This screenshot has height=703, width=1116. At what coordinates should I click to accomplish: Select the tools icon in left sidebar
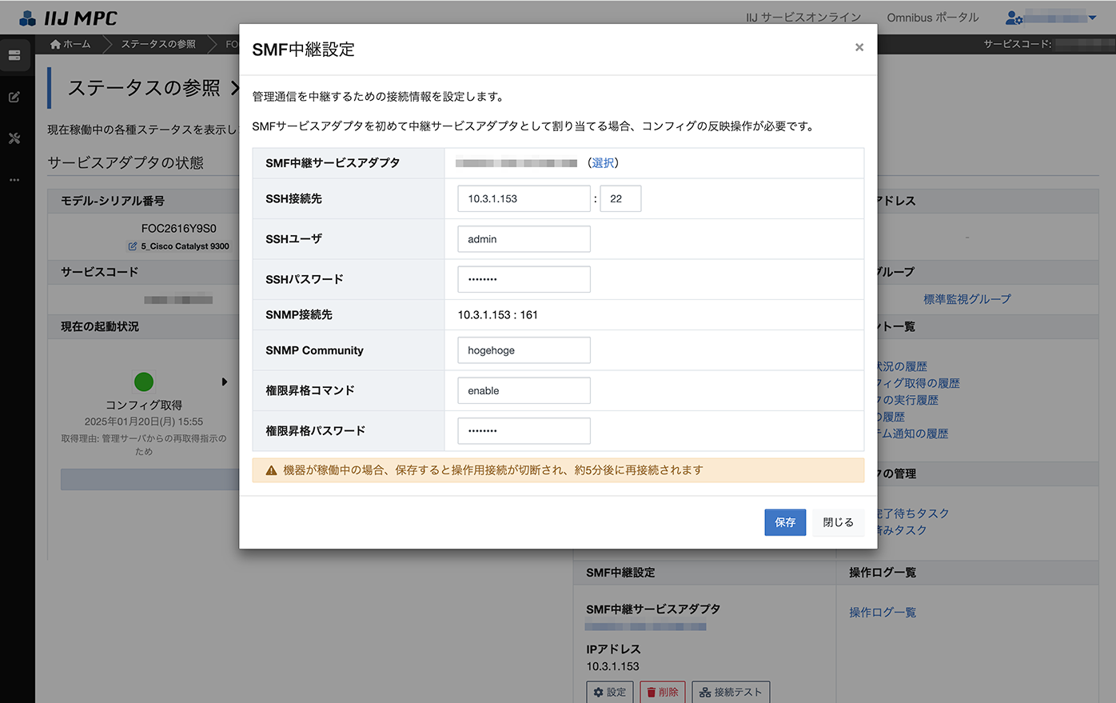click(x=14, y=138)
